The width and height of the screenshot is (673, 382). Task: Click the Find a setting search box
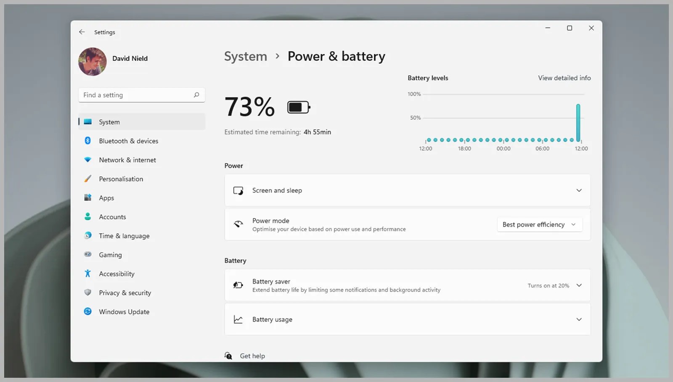[x=137, y=95]
